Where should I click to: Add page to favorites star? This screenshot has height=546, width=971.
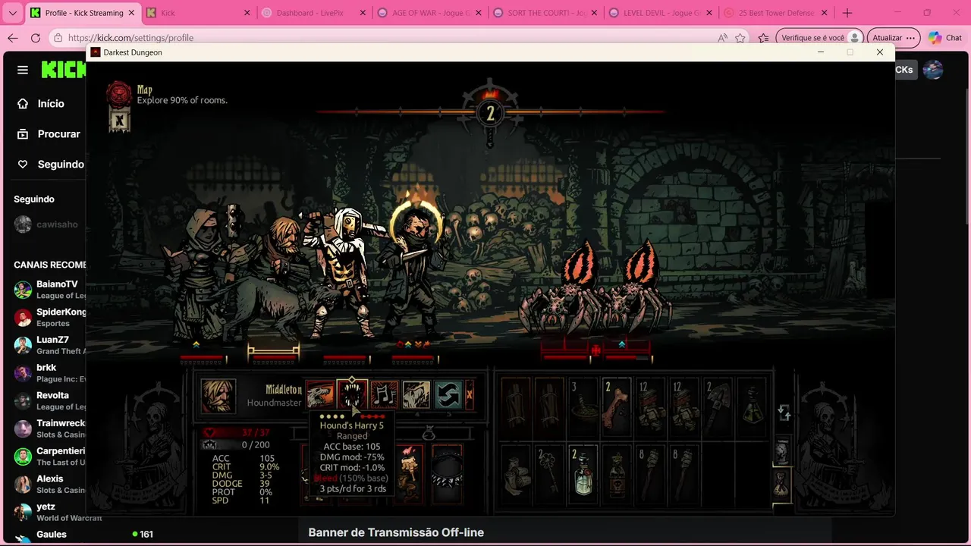coord(740,38)
